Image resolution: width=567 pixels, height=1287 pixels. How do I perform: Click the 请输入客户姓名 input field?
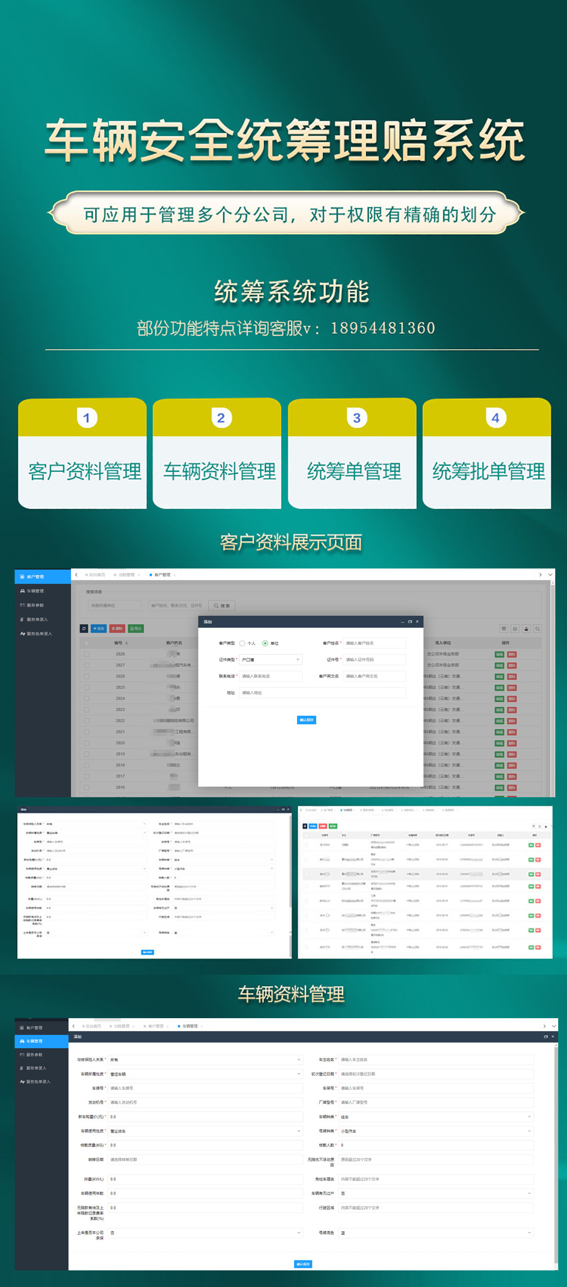click(x=374, y=643)
